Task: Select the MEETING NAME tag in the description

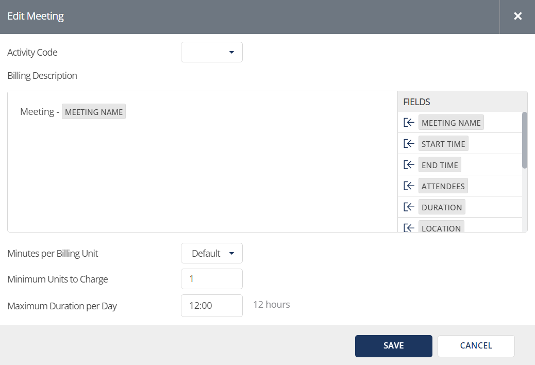Action: coord(93,111)
